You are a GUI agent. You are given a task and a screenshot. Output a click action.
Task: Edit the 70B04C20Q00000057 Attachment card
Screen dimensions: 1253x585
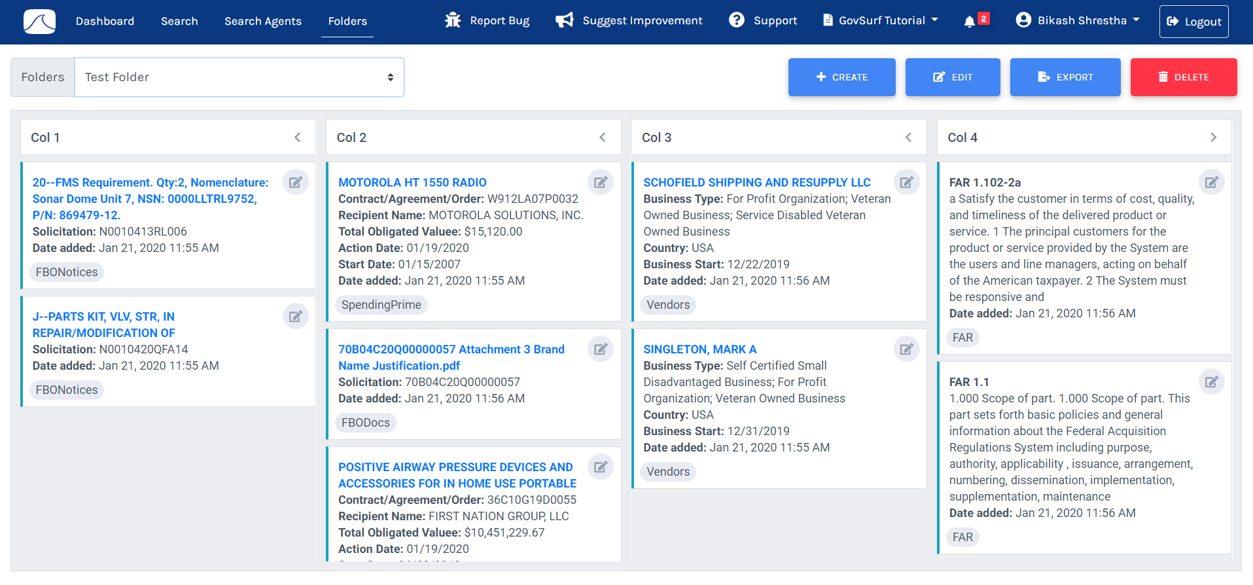point(601,349)
